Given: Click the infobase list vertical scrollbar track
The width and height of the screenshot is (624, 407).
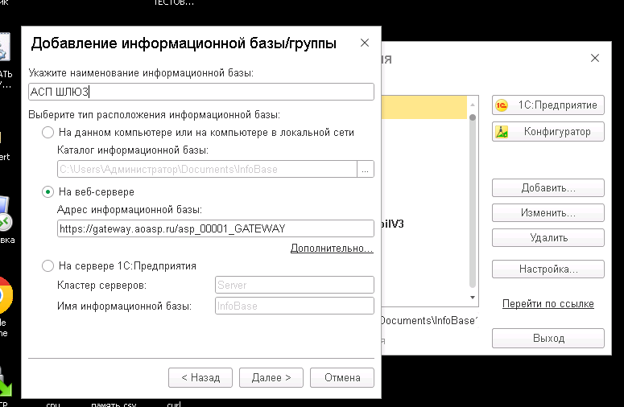Looking at the screenshot, I should (x=473, y=202).
